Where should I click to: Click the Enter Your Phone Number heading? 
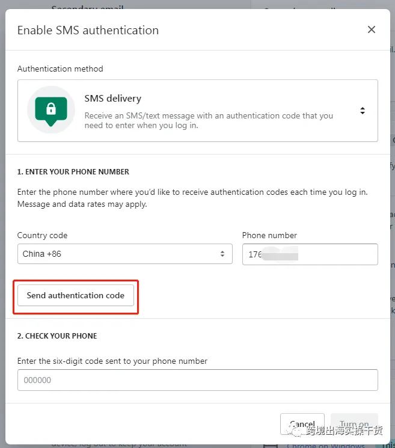[x=73, y=172]
